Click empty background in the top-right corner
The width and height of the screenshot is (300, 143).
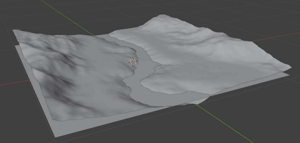[285, 11]
